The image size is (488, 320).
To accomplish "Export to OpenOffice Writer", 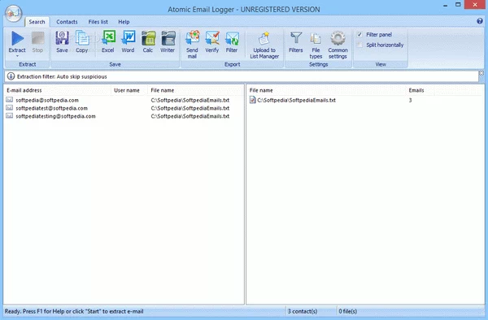I will pos(168,42).
